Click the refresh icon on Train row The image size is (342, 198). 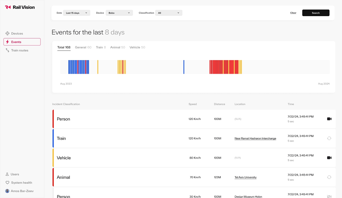[329, 138]
